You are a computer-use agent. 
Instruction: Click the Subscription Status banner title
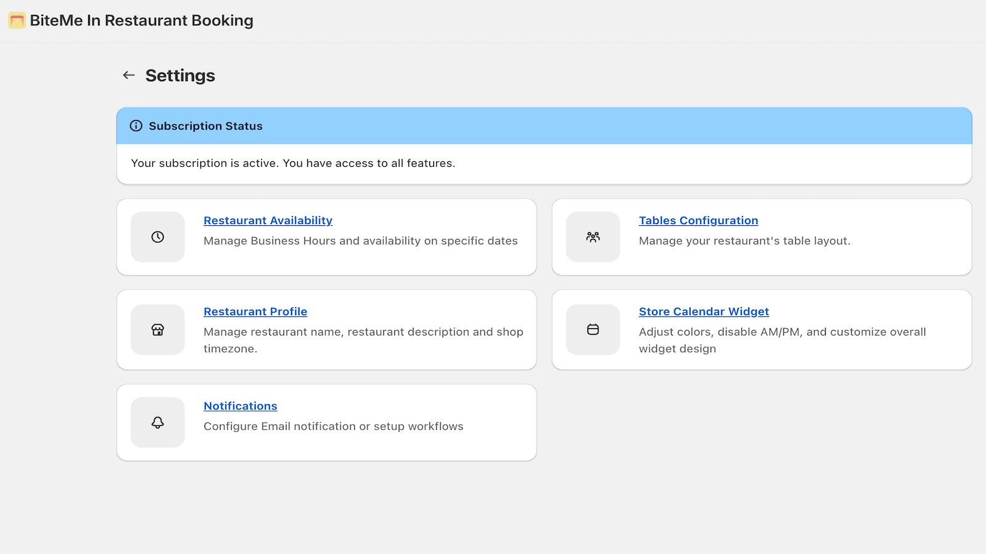point(206,126)
